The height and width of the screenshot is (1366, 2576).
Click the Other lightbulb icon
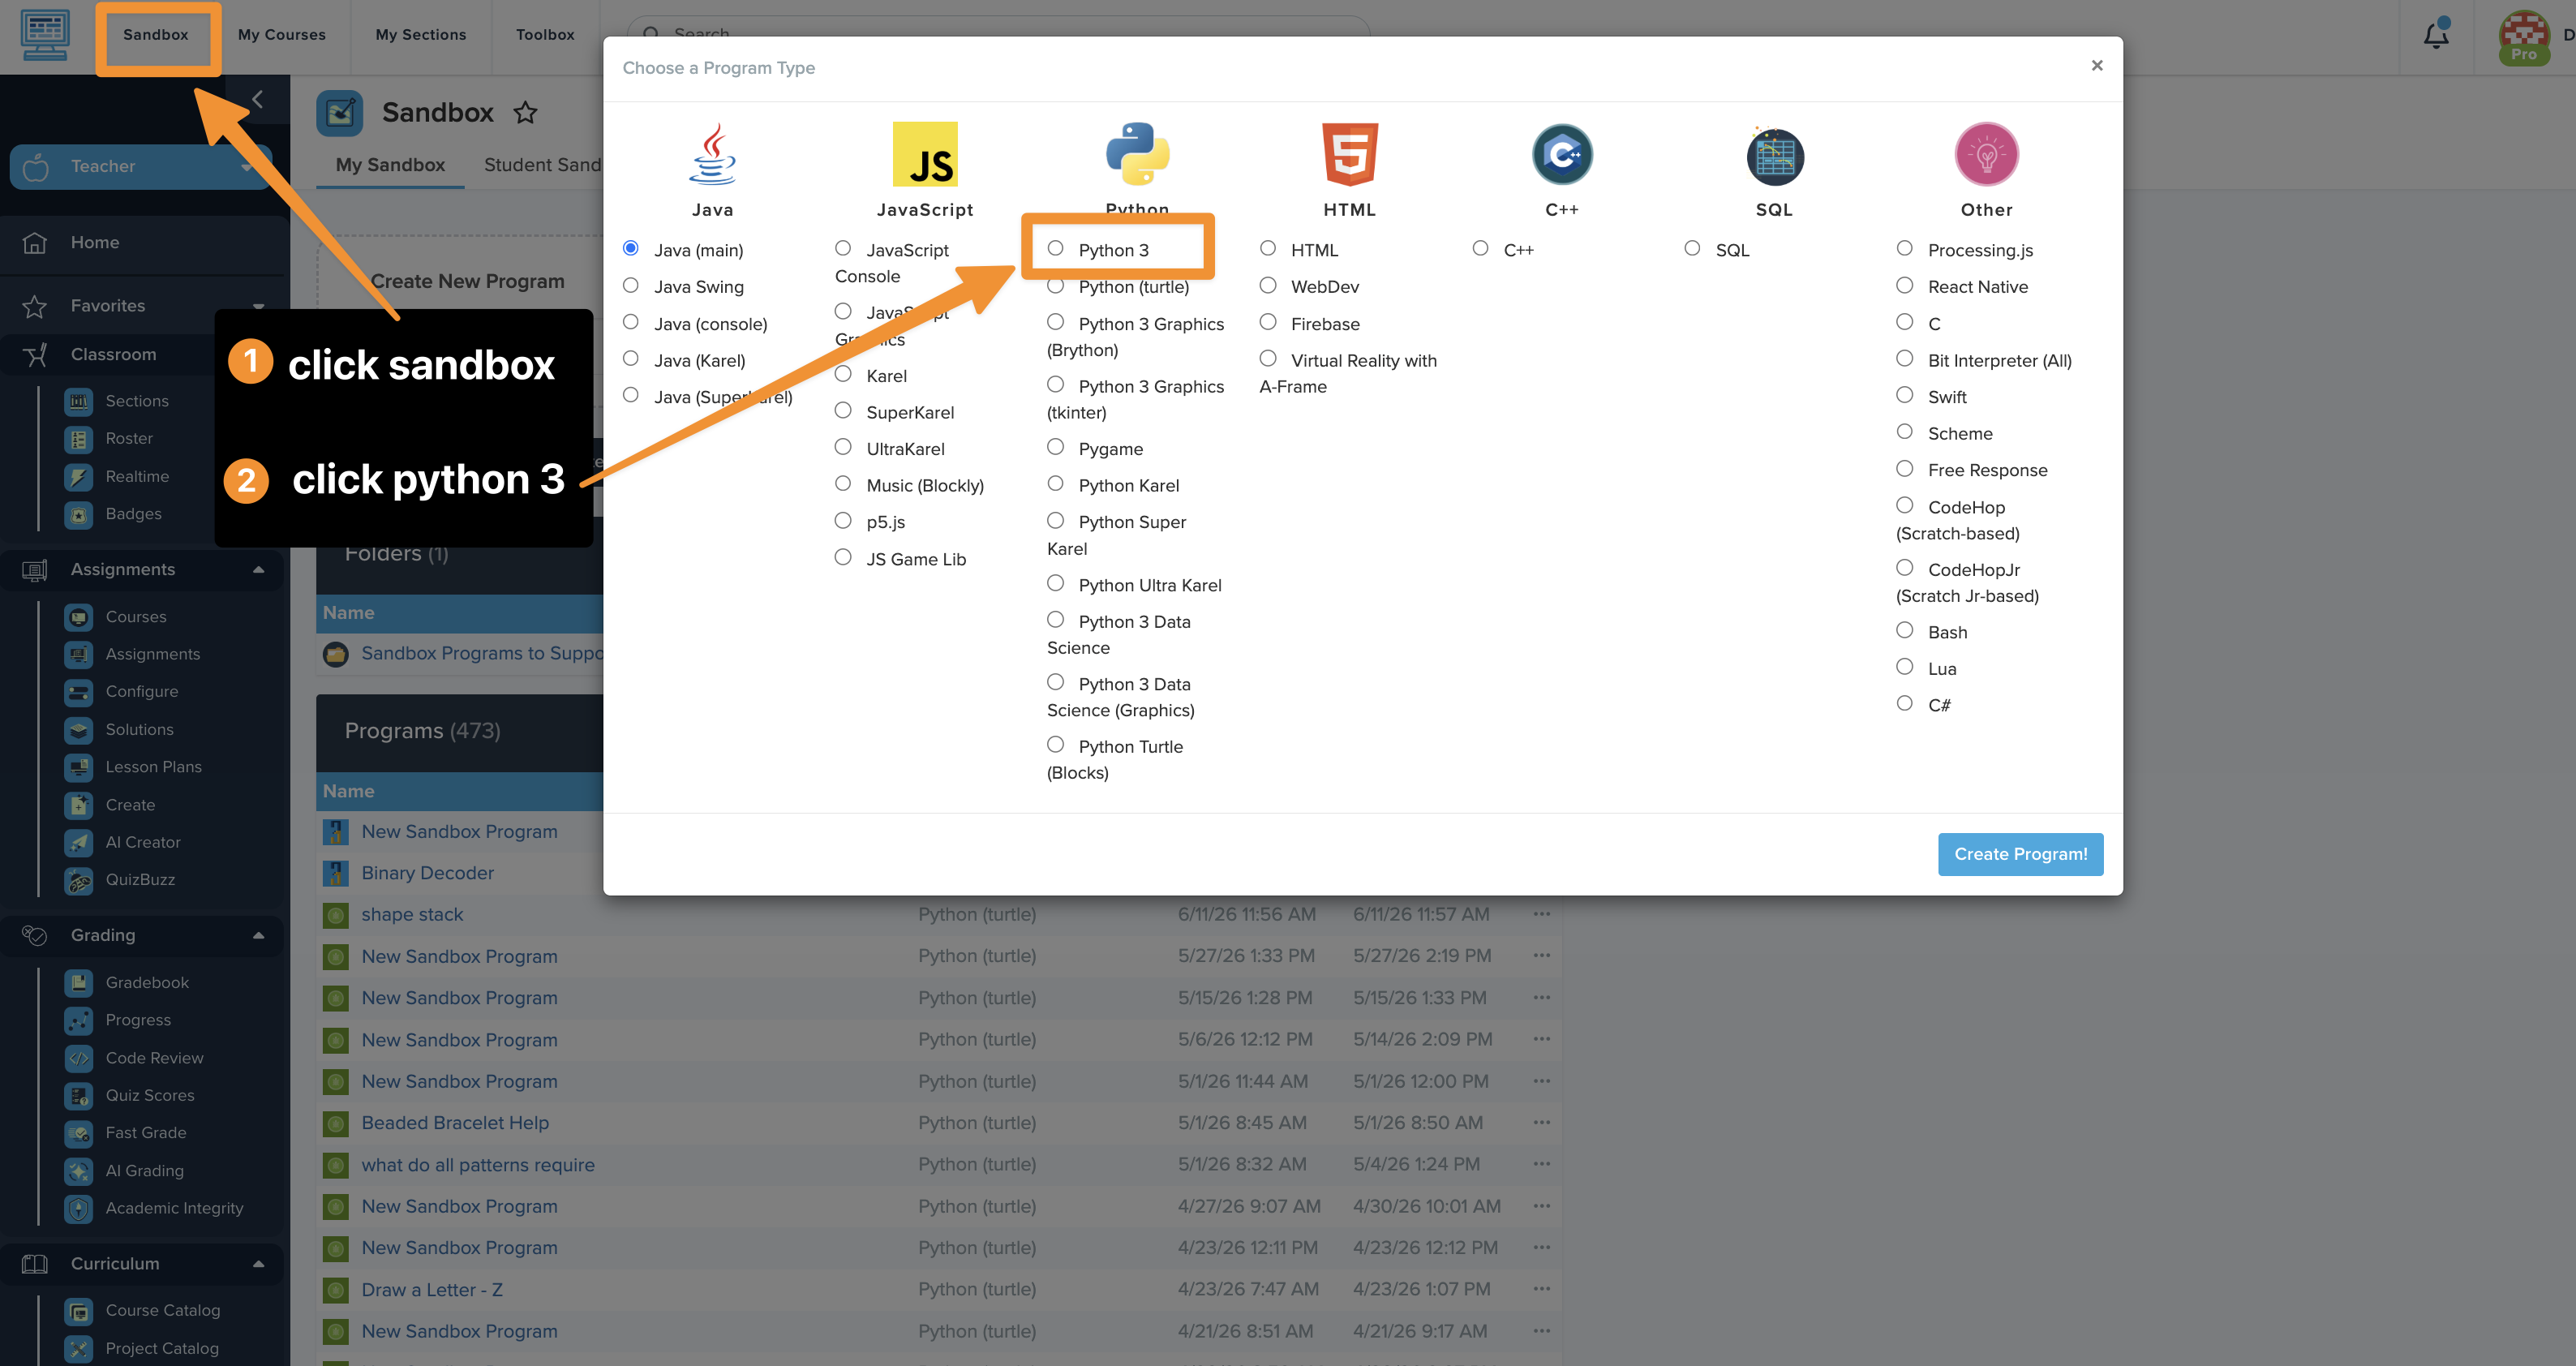tap(1987, 154)
